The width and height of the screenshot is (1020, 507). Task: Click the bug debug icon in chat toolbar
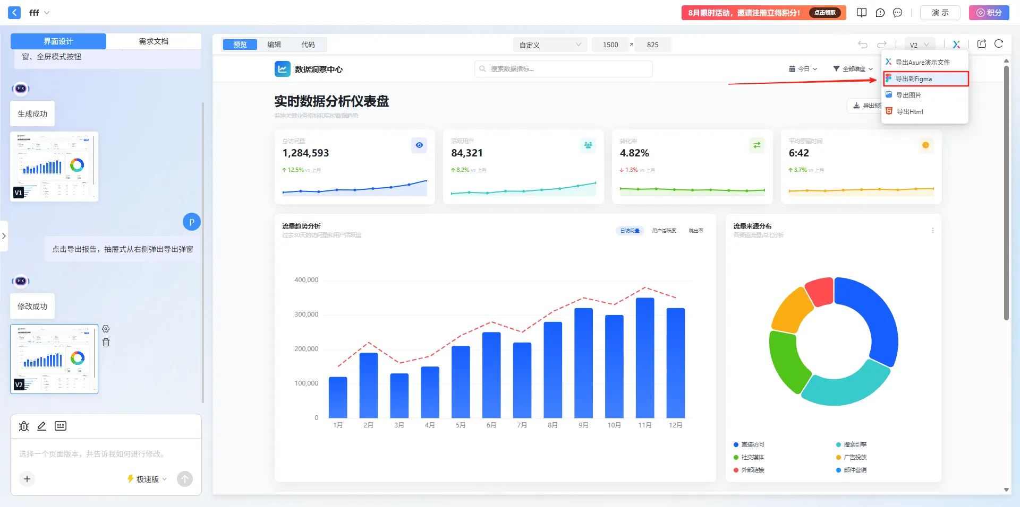click(24, 426)
